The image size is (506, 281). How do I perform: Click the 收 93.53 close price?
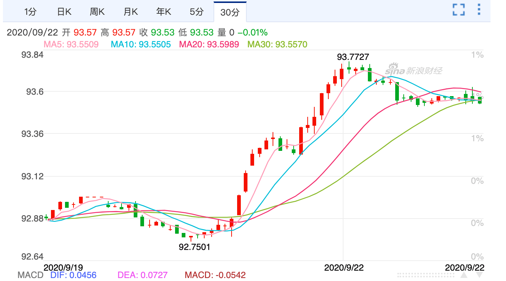click(157, 33)
